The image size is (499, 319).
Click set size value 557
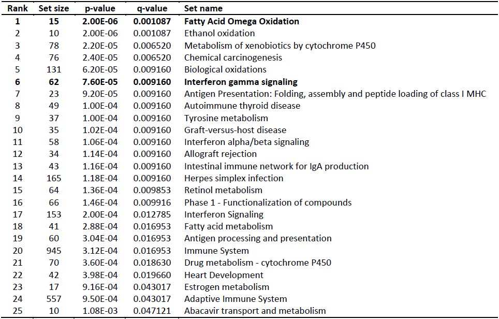point(54,299)
